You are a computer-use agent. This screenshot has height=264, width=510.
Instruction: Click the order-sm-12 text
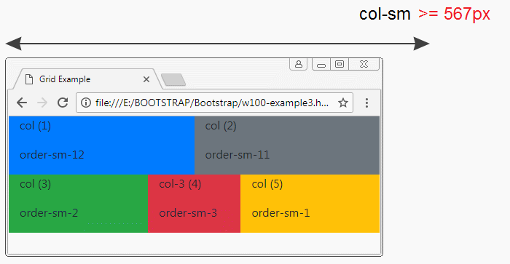pos(52,155)
